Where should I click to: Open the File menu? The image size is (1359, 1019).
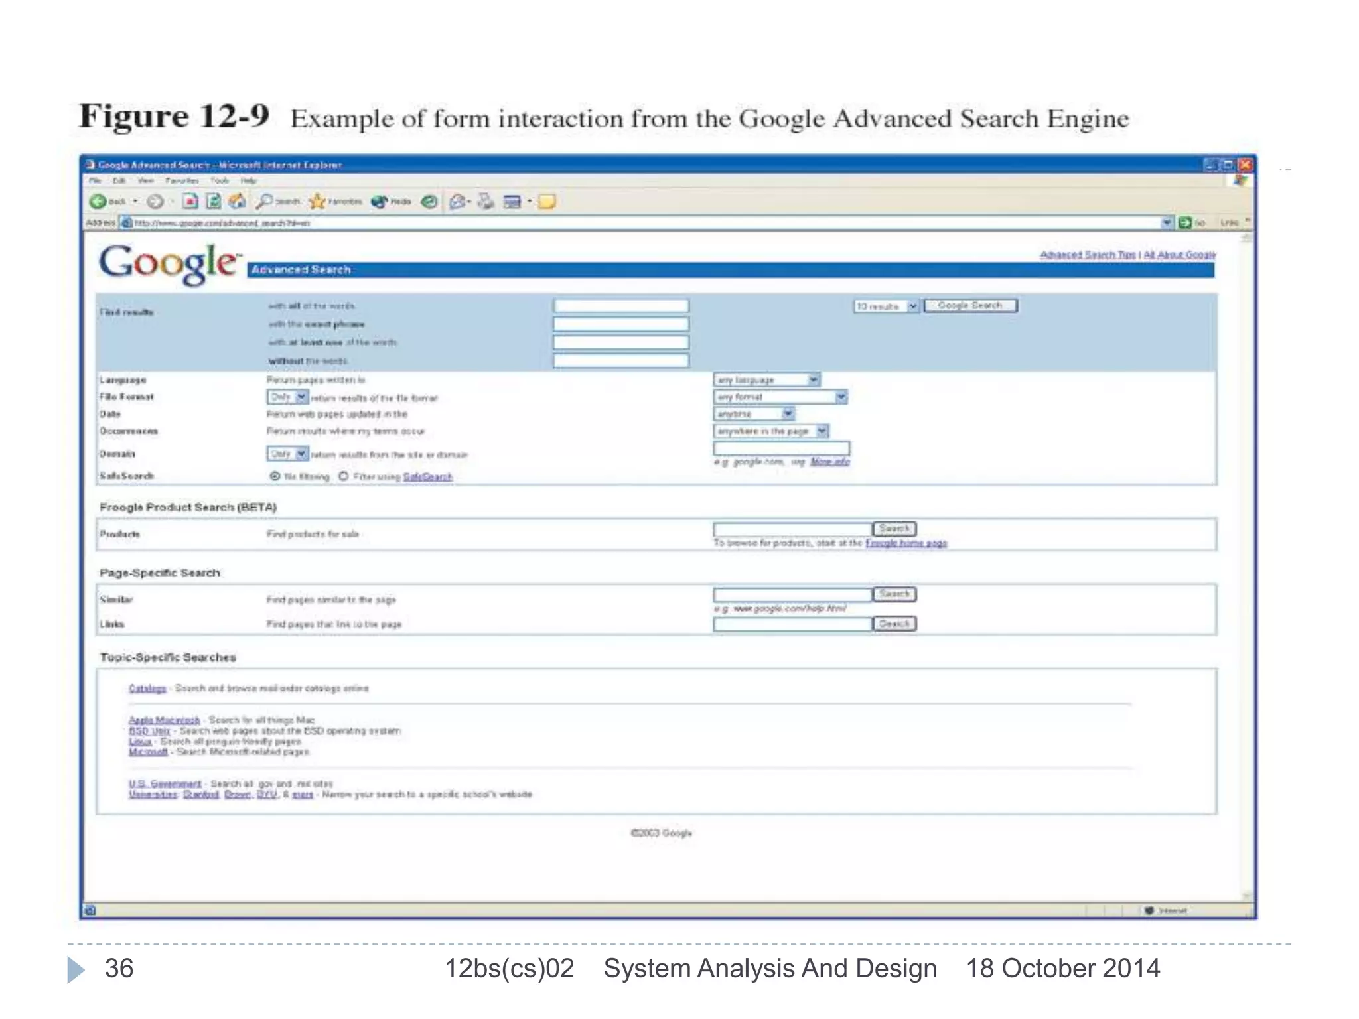95,180
